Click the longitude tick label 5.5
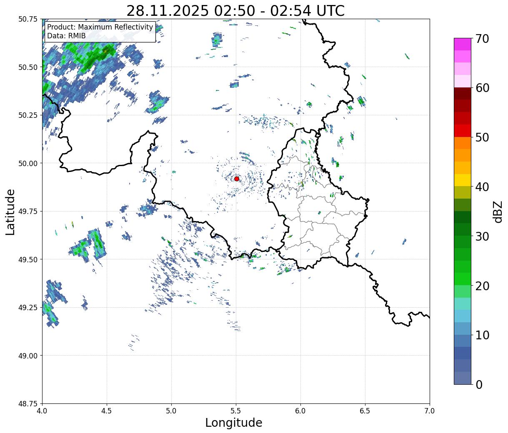This screenshot has height=433, width=508. click(236, 411)
